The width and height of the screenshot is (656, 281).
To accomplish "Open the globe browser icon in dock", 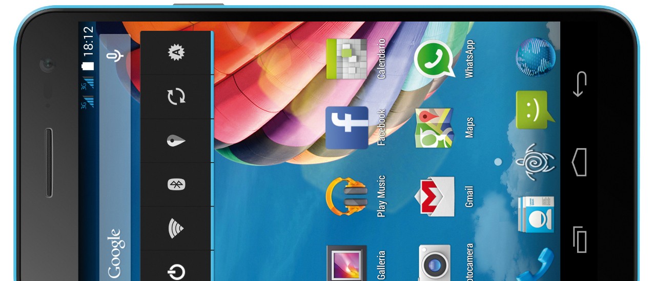I will pos(536,58).
